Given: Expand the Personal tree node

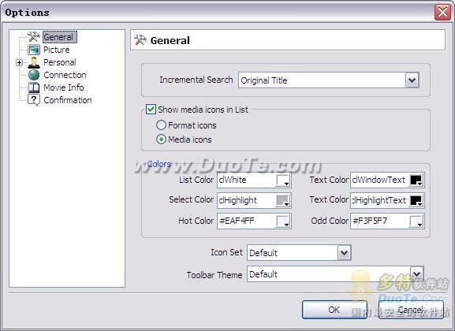Looking at the screenshot, I should click(x=19, y=63).
